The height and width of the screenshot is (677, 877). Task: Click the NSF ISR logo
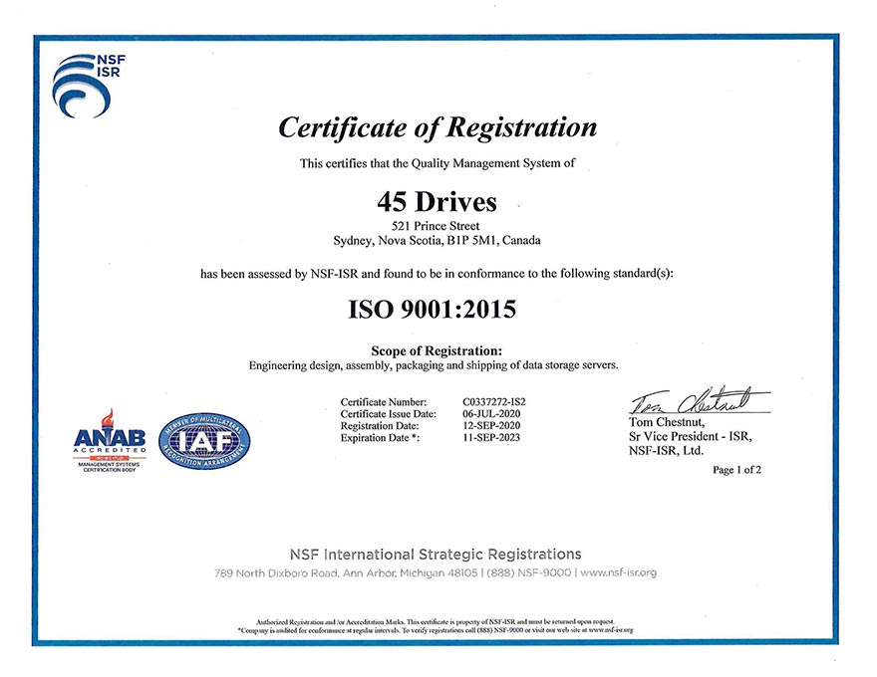[85, 86]
